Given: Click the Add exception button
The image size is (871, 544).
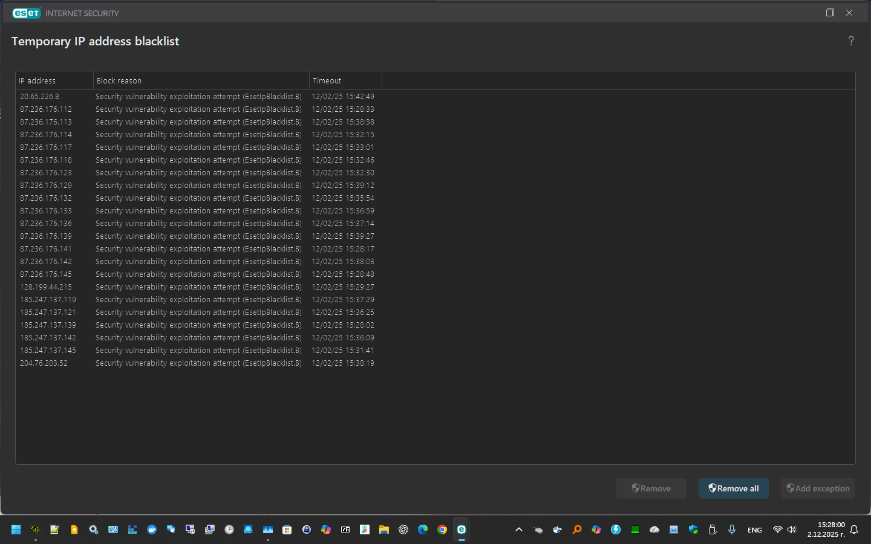Looking at the screenshot, I should click(x=817, y=488).
